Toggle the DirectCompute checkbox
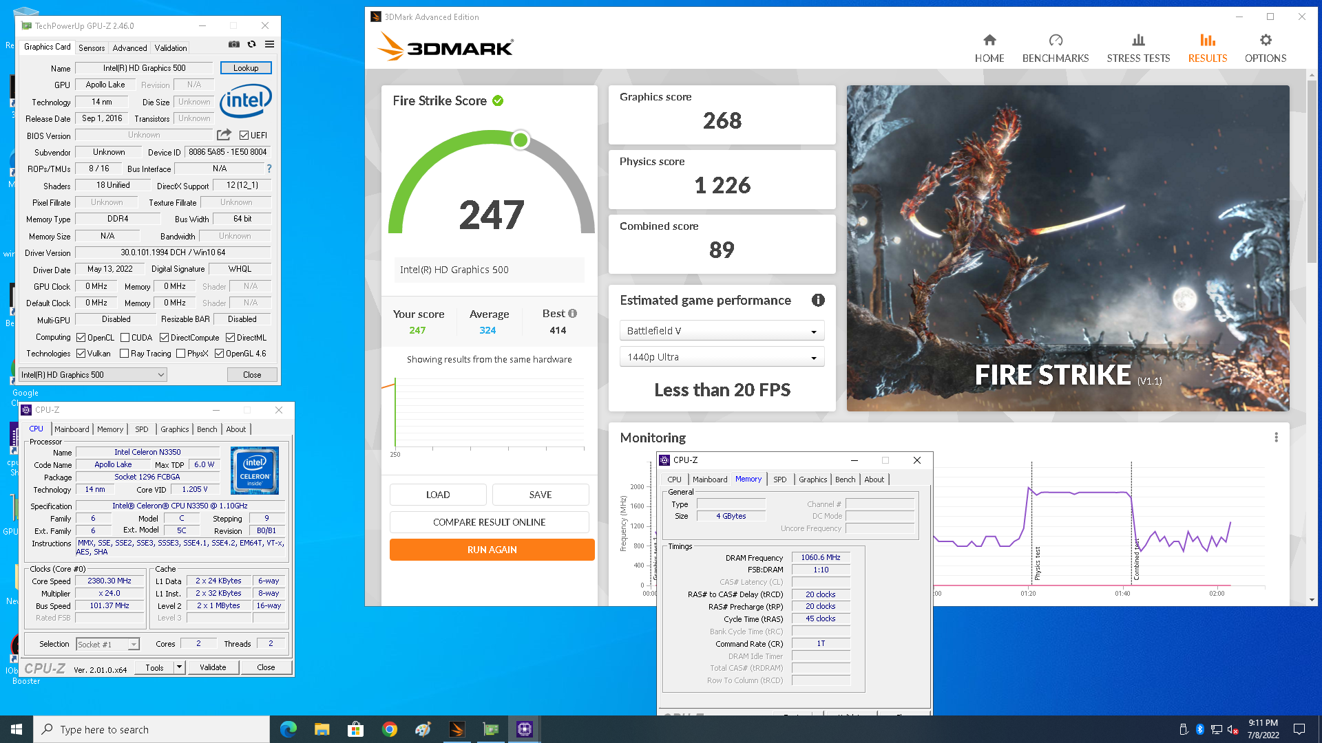Viewport: 1322px width, 743px height. pos(164,338)
